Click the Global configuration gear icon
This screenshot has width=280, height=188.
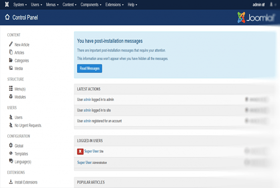click(x=11, y=146)
